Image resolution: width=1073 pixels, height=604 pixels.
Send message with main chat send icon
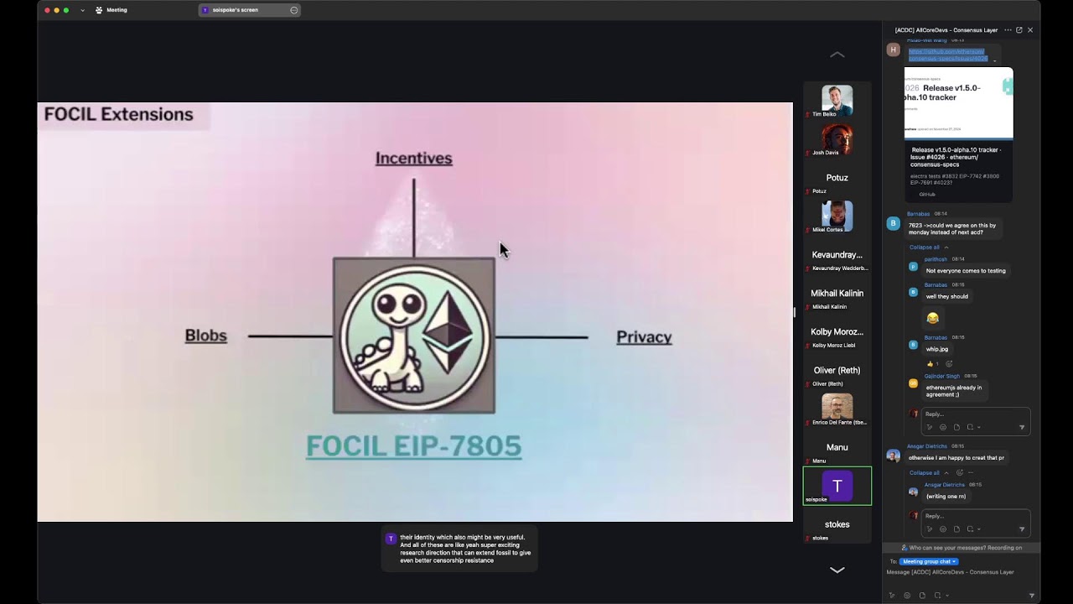tap(1031, 596)
